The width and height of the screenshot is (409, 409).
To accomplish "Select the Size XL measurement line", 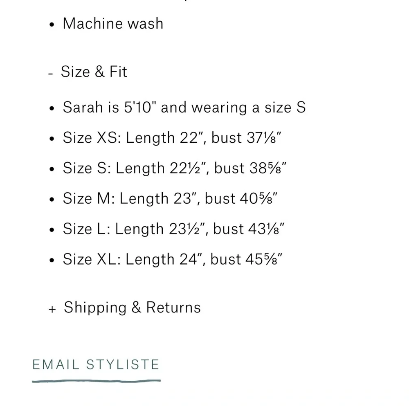I will click(173, 259).
